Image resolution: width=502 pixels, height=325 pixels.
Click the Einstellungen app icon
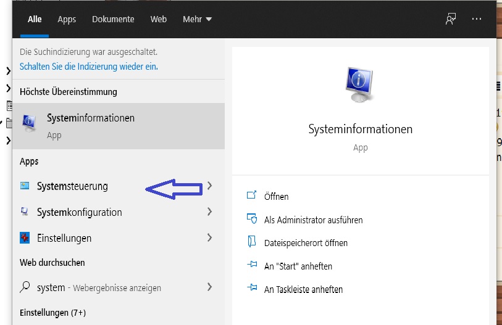[x=25, y=237]
